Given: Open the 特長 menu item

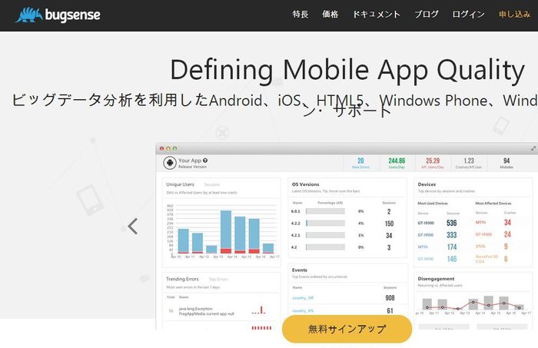Looking at the screenshot, I should click(301, 15).
